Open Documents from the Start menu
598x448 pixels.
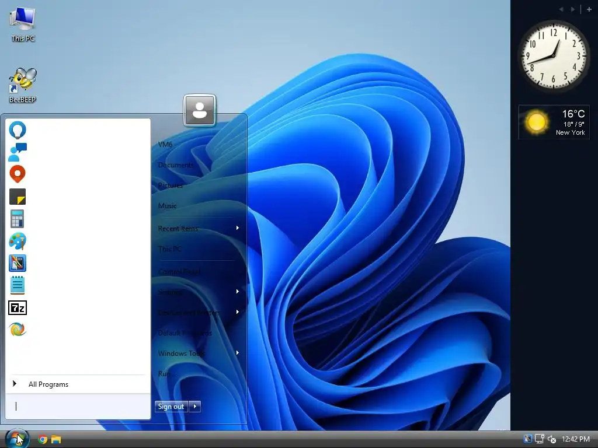175,165
